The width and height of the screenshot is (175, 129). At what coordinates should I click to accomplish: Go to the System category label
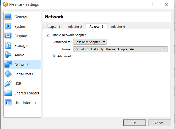20,27
